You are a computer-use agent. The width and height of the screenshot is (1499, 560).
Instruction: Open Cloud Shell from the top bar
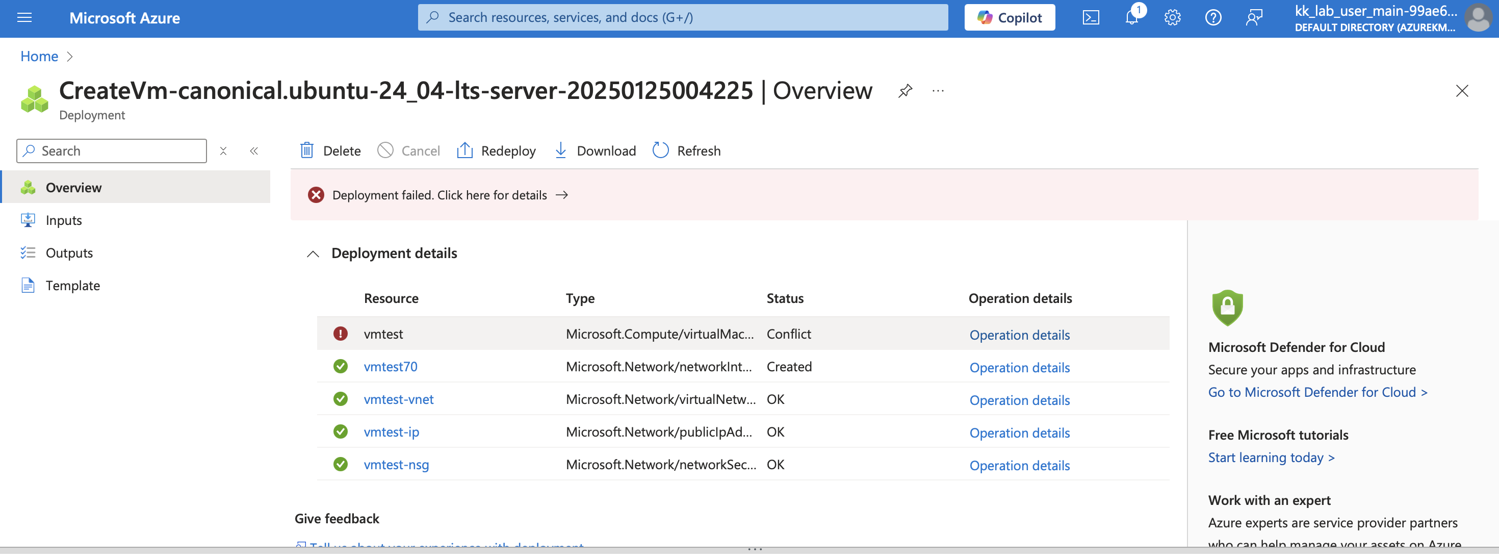tap(1090, 17)
